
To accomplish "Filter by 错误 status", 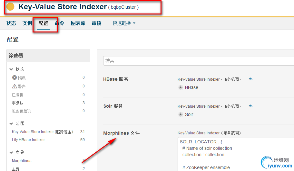I will tap(22, 77).
